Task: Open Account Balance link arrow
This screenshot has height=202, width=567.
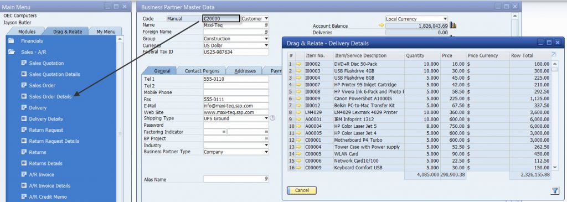Action: point(381,25)
